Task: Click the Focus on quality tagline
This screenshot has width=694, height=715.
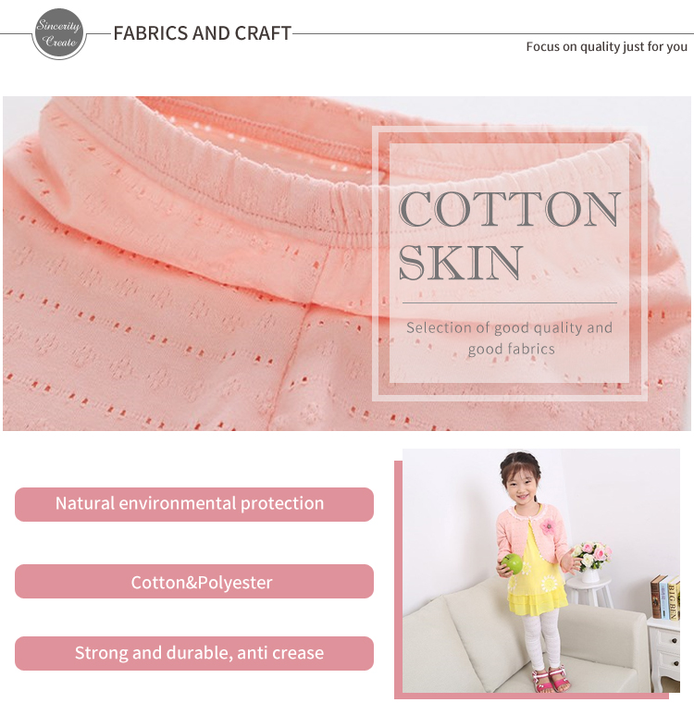Action: (606, 46)
